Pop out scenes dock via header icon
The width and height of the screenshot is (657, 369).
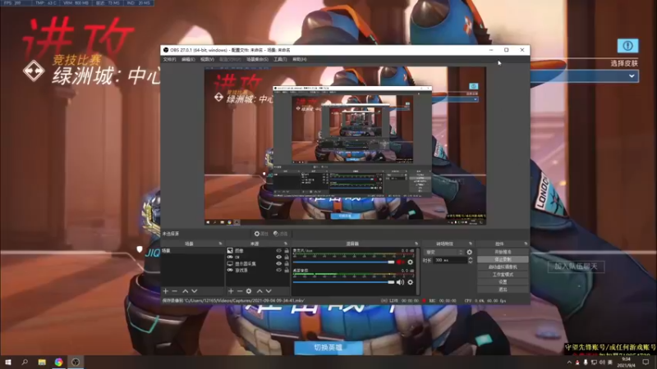(x=220, y=244)
